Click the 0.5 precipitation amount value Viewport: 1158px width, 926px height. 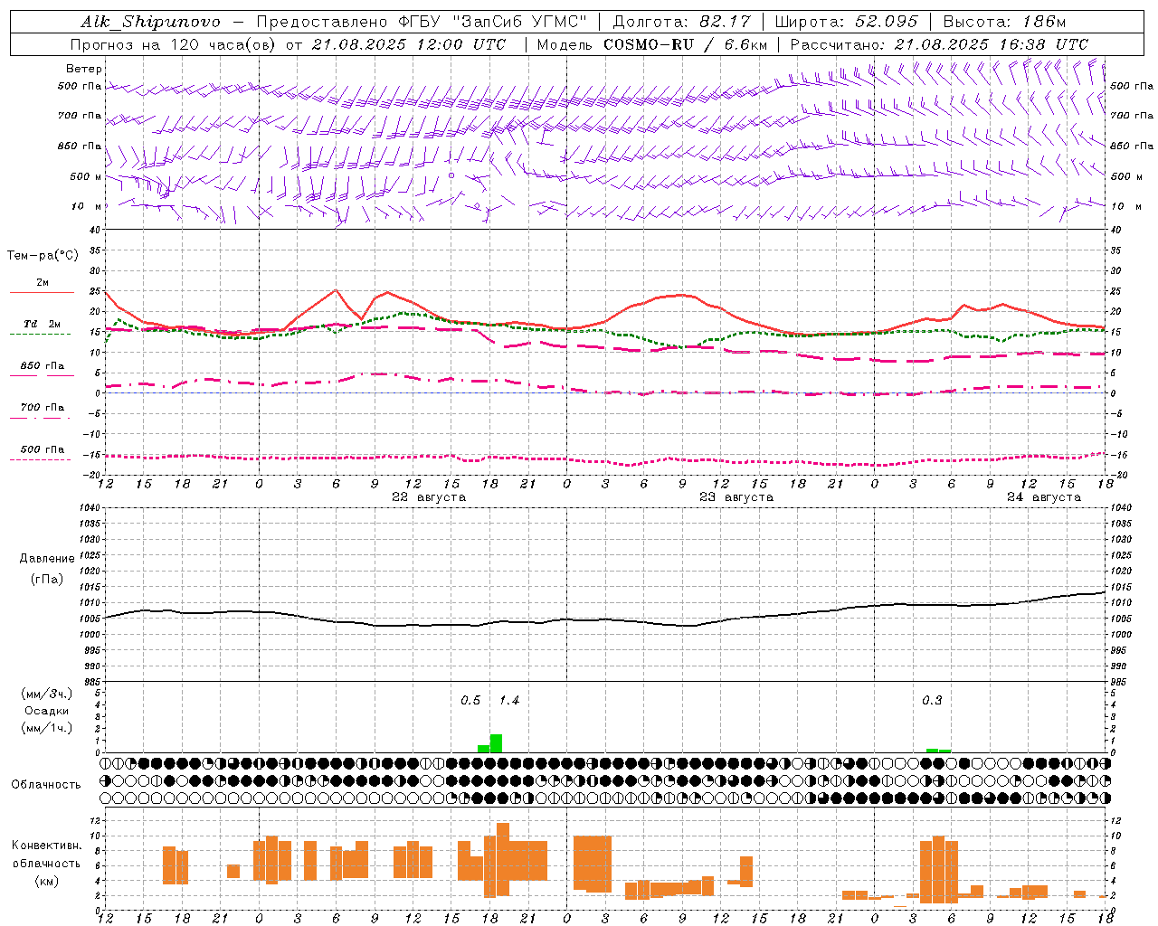(x=470, y=701)
